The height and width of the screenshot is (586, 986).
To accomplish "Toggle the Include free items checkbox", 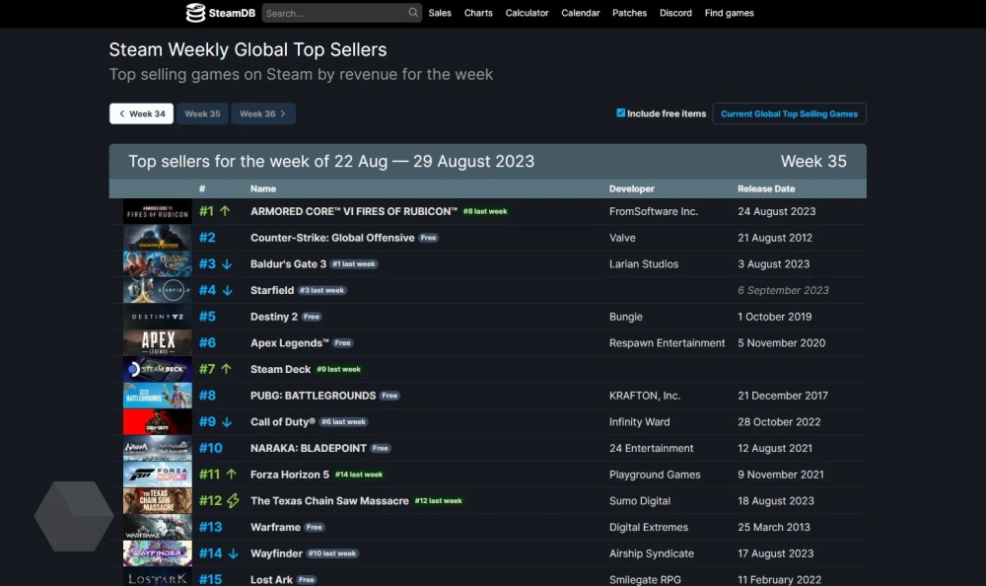I will 621,113.
